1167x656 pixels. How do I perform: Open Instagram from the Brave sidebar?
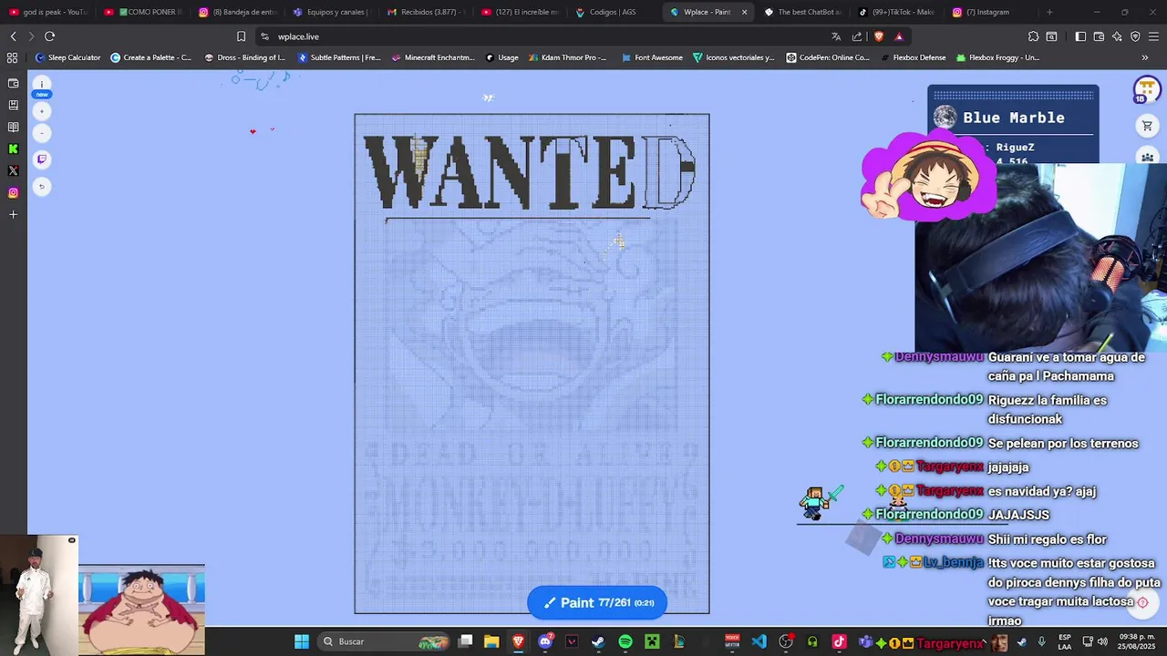13,192
